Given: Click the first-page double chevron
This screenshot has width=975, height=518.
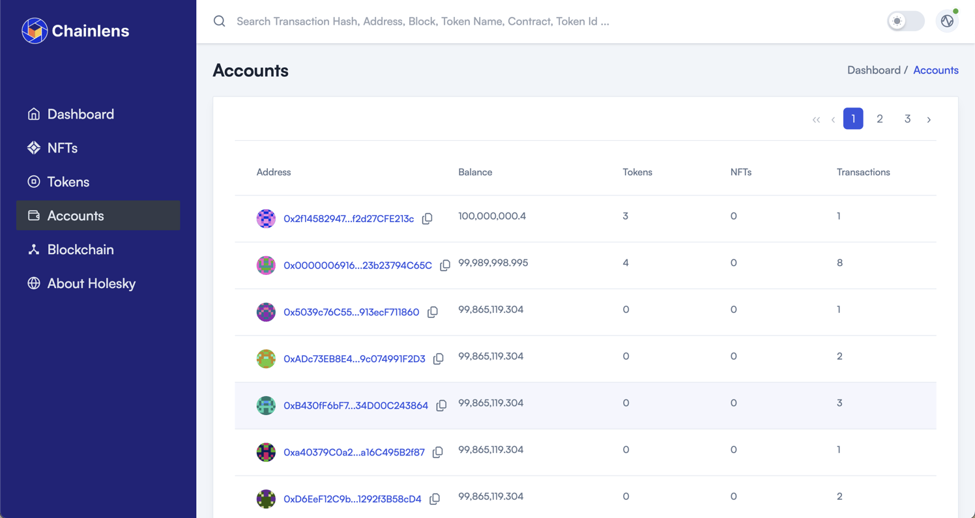Looking at the screenshot, I should point(816,119).
